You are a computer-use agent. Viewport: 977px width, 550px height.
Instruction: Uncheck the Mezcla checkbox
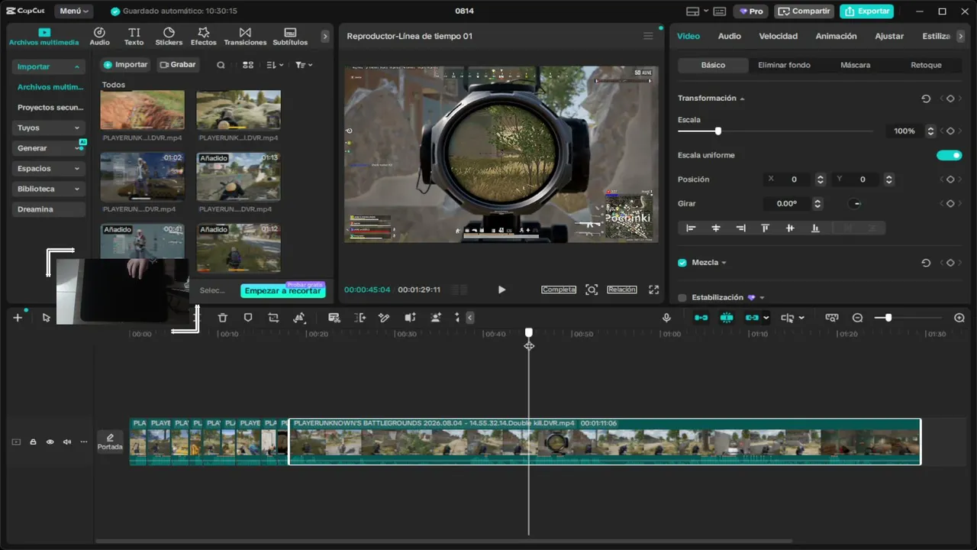pyautogui.click(x=682, y=263)
